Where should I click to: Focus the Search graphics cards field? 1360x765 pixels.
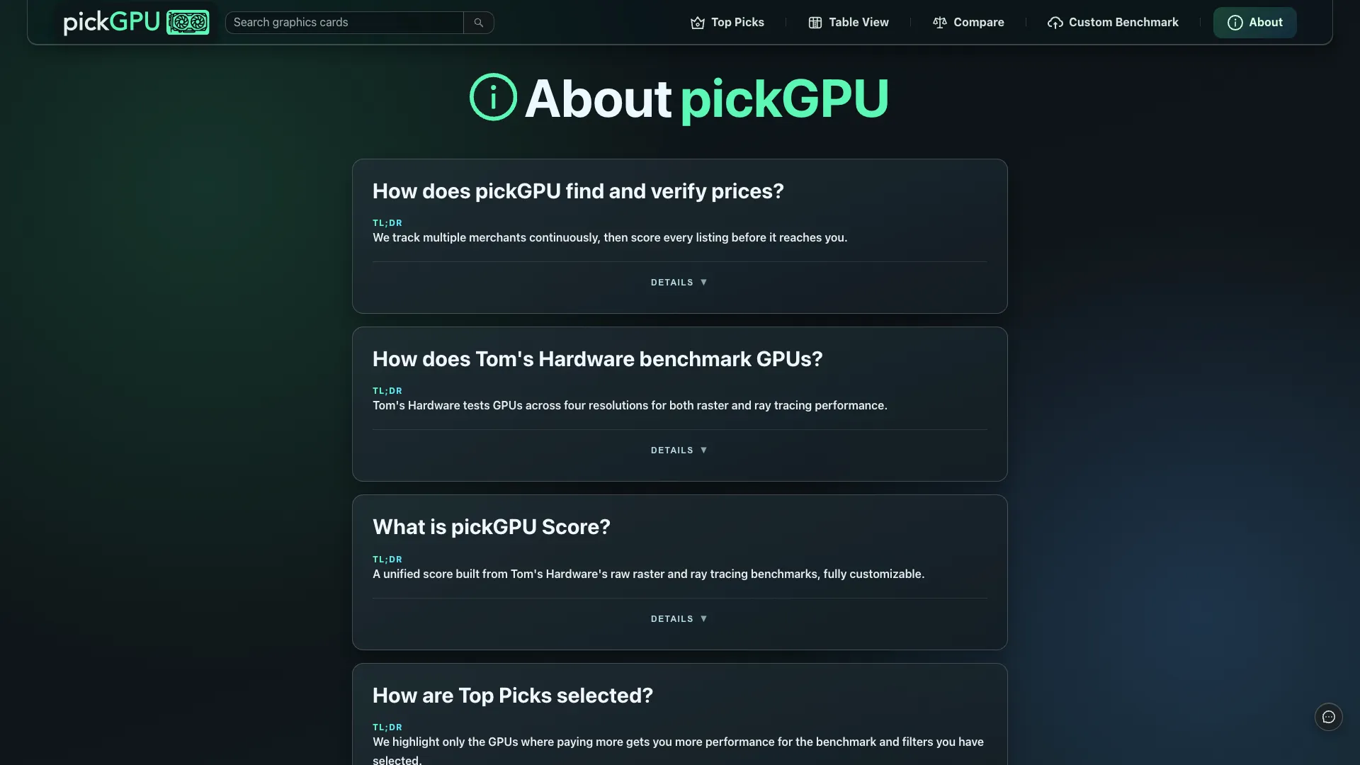click(344, 23)
